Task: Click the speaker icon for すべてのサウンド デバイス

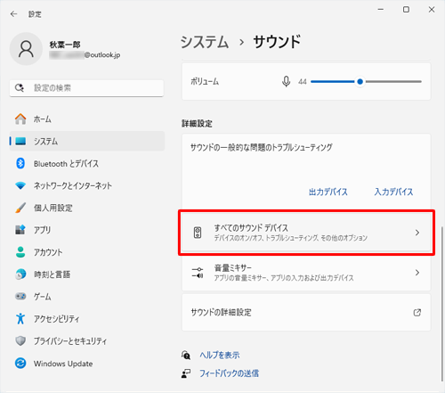Action: tap(198, 233)
